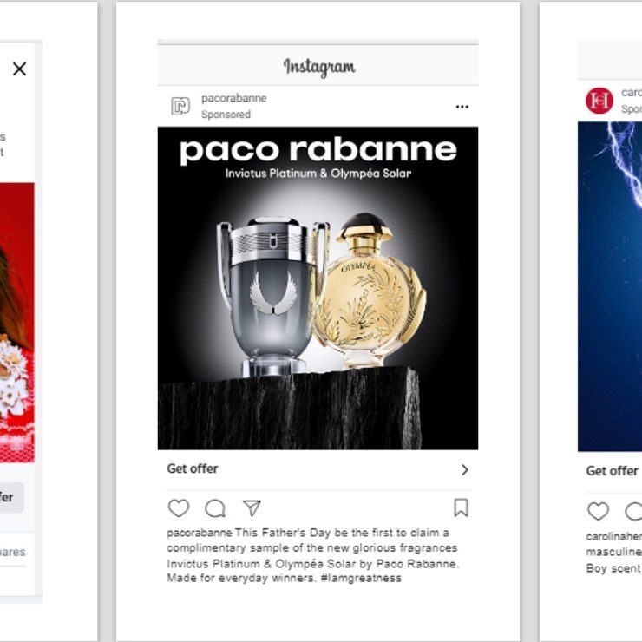The image size is (642, 642).
Task: Share the pacorabanne post via paper plane icon
Action: pyautogui.click(x=252, y=508)
